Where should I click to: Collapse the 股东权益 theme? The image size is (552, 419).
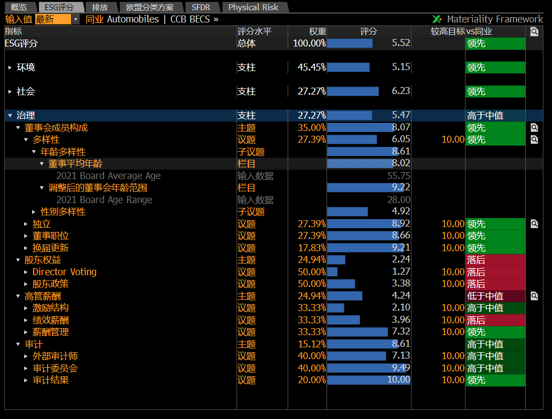pos(18,260)
